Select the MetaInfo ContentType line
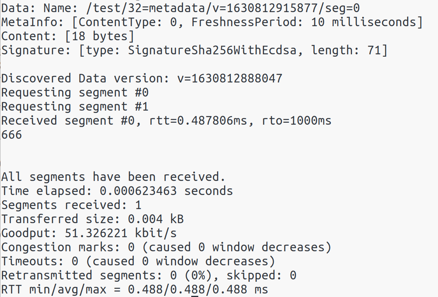 212,22
